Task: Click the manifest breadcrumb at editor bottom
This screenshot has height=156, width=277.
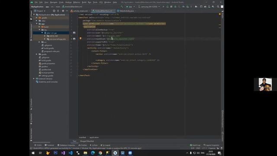Action: click(x=83, y=137)
